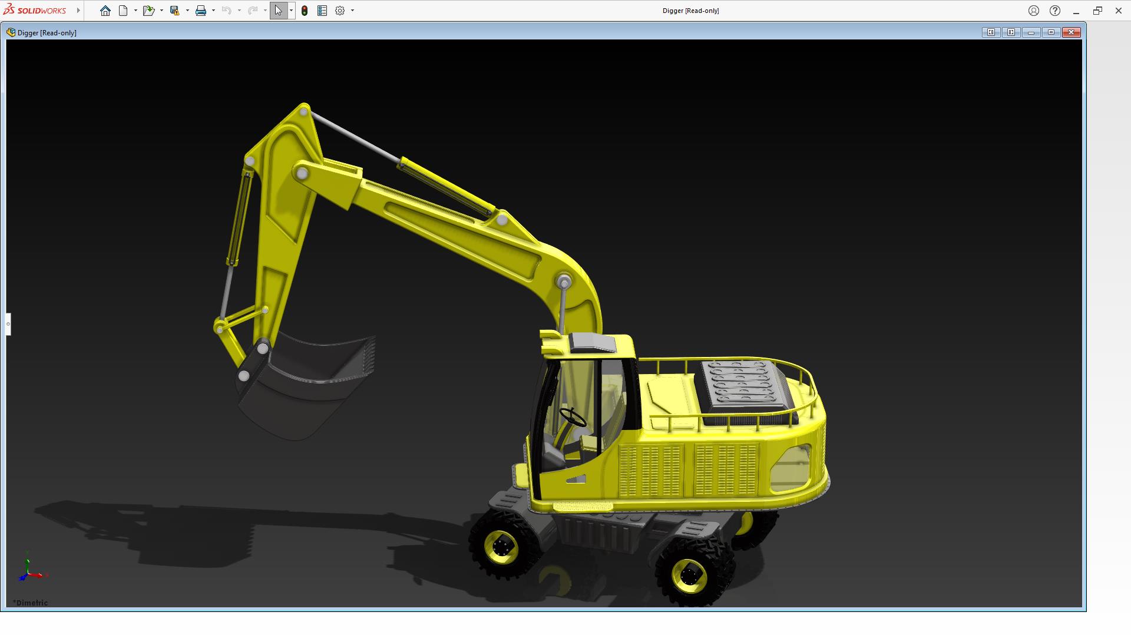Open the Save options dropdown arrow
Viewport: 1131px width, 635px height.
click(187, 11)
